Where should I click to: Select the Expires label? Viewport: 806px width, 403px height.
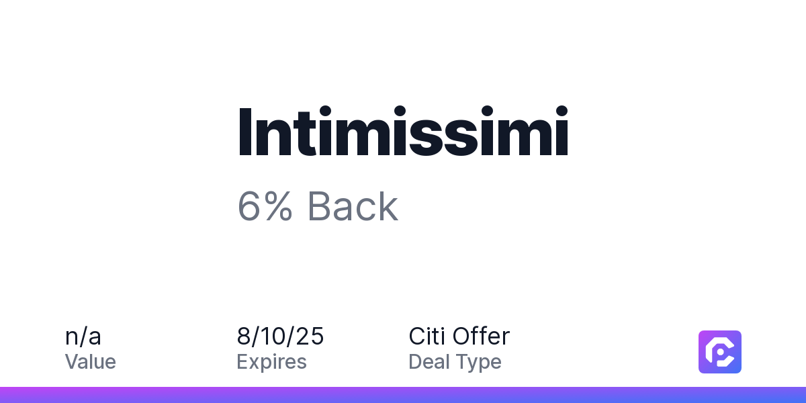click(272, 363)
